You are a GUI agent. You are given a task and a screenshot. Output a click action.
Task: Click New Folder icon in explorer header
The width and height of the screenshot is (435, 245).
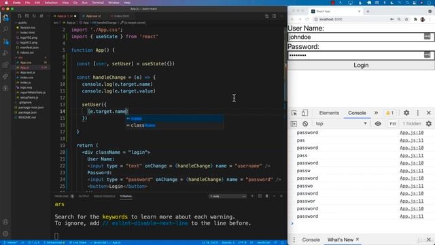(27, 16)
